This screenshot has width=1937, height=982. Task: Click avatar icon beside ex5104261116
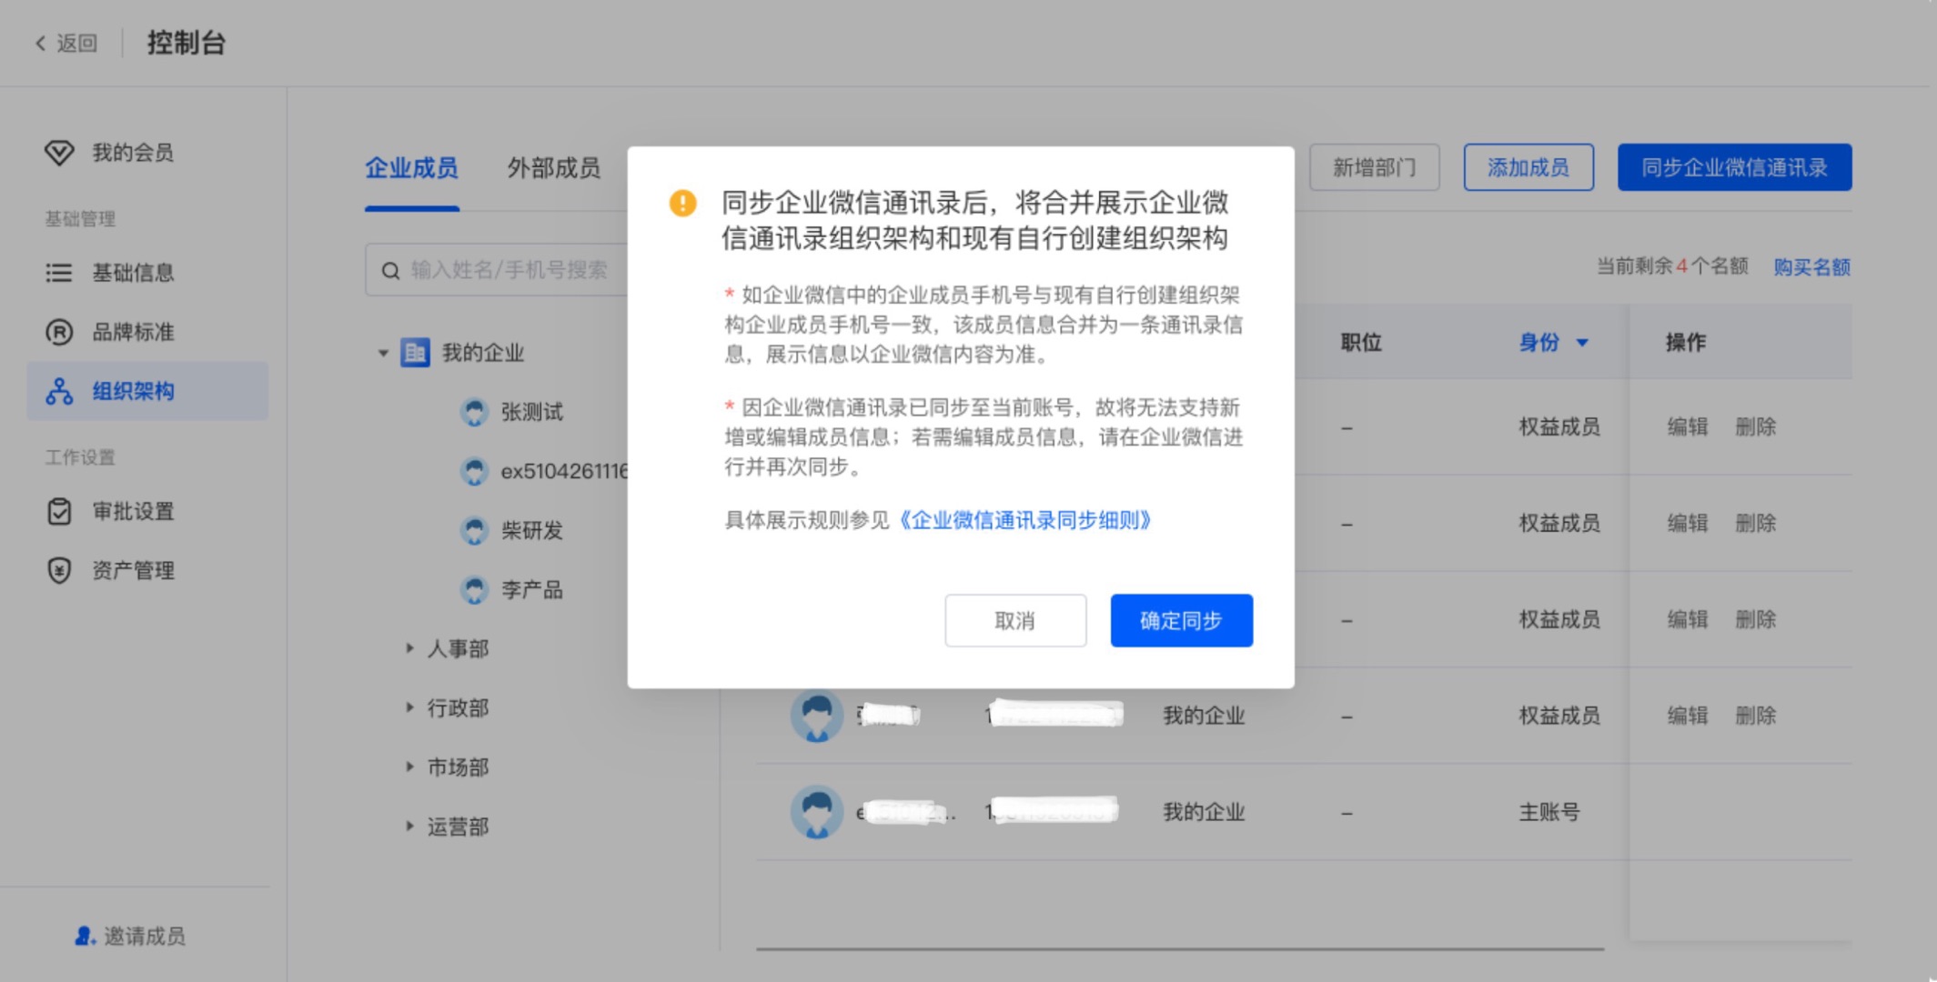click(474, 471)
